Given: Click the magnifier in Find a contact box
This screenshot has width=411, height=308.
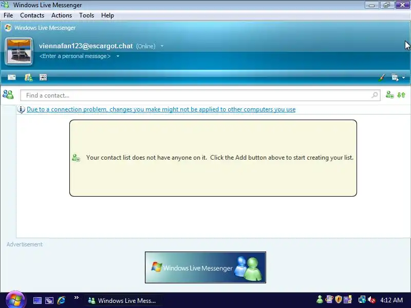Looking at the screenshot, I should coord(375,95).
